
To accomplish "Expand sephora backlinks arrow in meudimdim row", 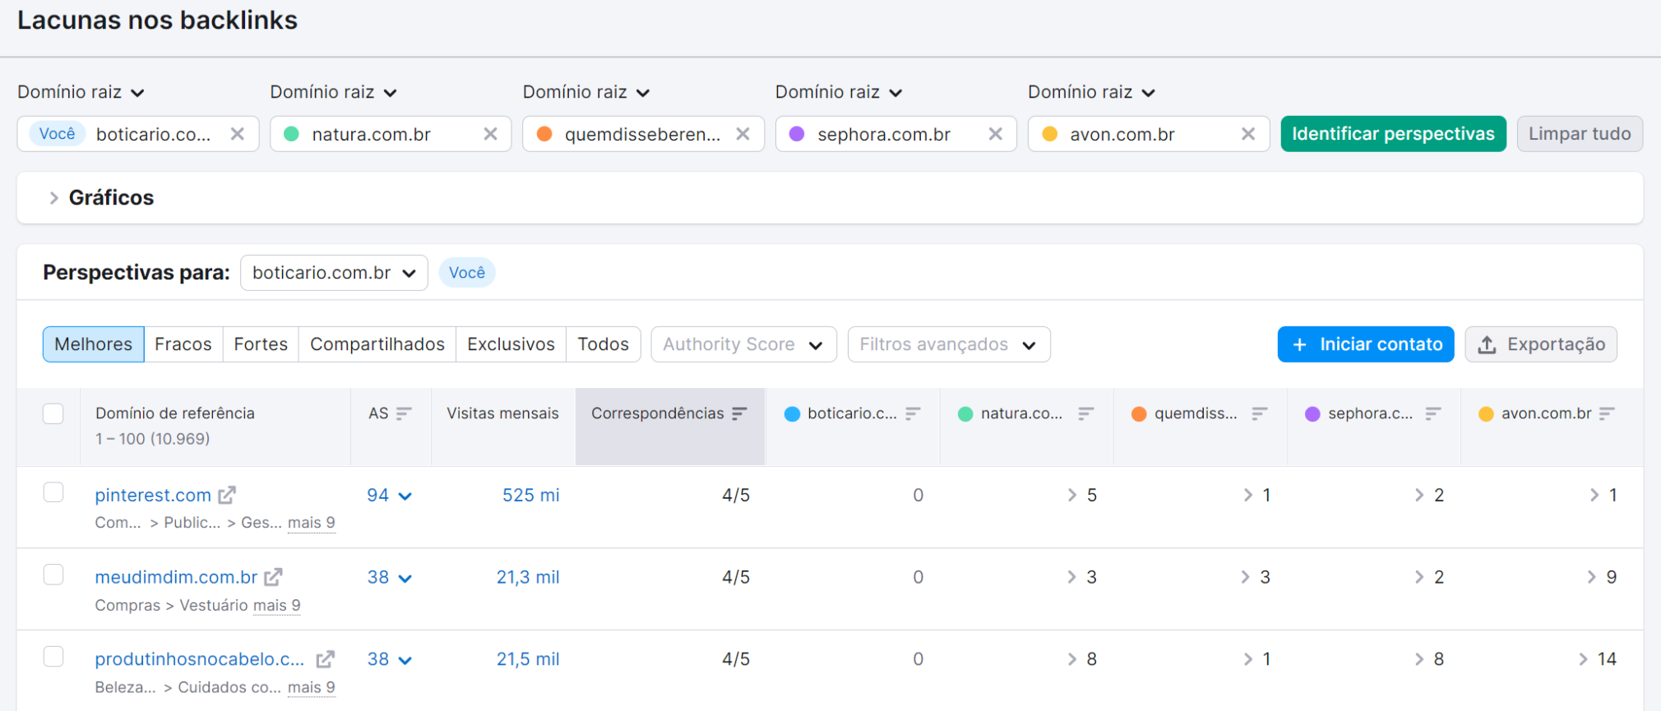I will click(x=1419, y=577).
